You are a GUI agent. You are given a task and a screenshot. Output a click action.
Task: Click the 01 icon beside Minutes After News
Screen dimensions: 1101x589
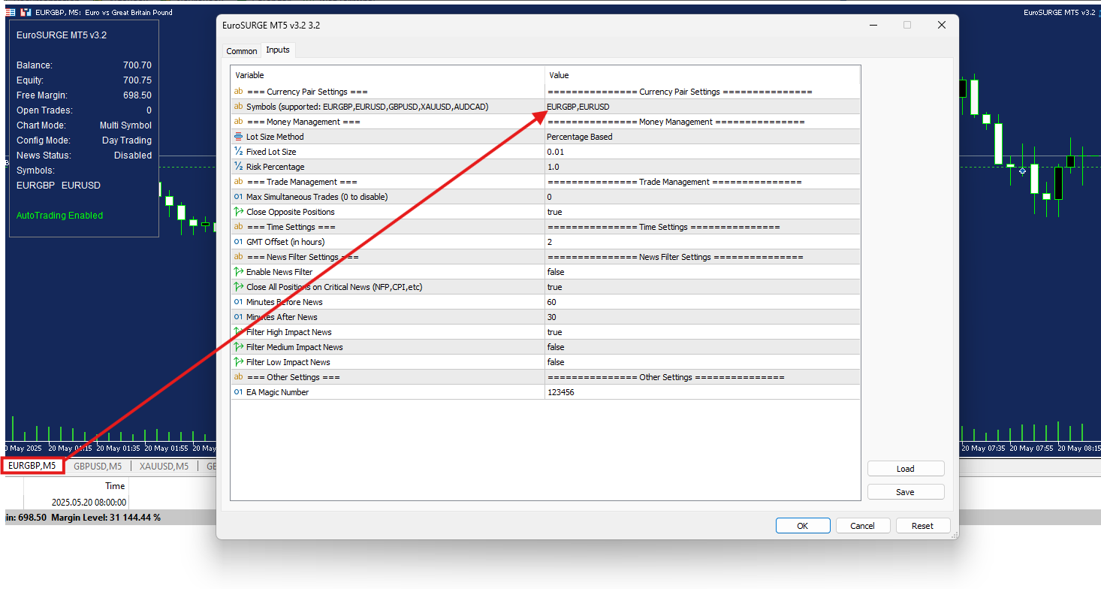[239, 317]
